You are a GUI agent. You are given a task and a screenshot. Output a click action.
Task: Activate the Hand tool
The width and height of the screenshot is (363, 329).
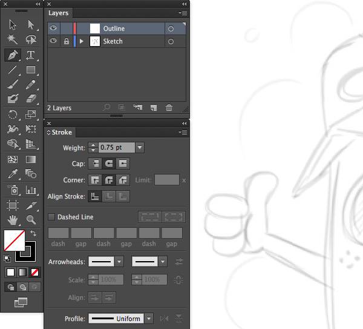click(x=12, y=220)
